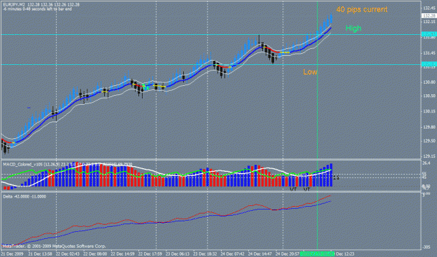Click the white 132.28 current price tag
Screen dimensions: 437x257
point(429,16)
